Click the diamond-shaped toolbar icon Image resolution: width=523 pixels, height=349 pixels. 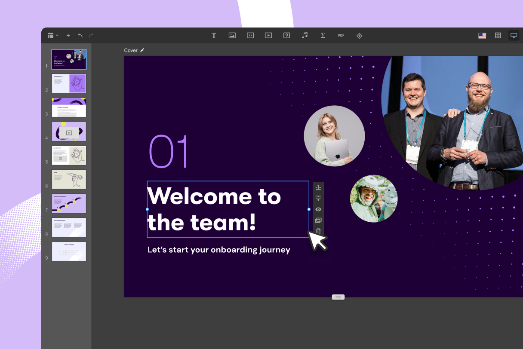[x=360, y=35]
